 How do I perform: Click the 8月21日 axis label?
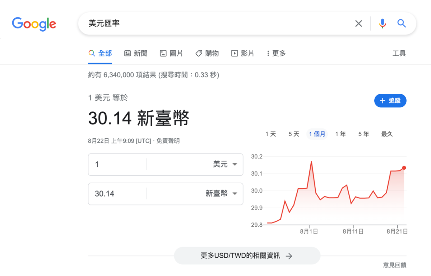[397, 232]
